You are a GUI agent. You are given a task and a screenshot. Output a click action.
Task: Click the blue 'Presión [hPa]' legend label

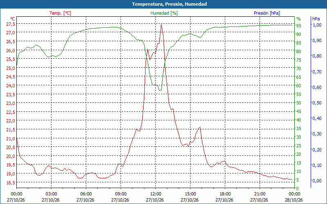coord(267,13)
